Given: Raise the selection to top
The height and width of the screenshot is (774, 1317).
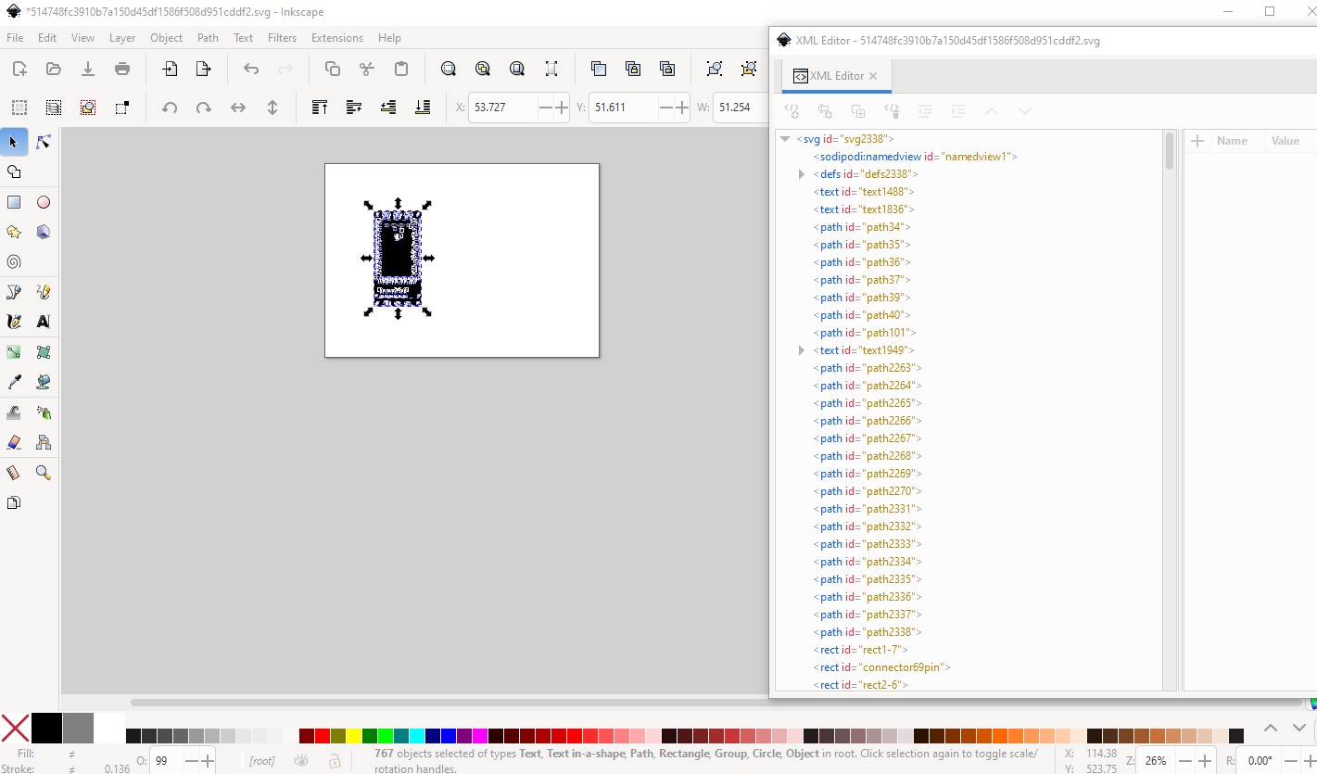Looking at the screenshot, I should [x=320, y=108].
